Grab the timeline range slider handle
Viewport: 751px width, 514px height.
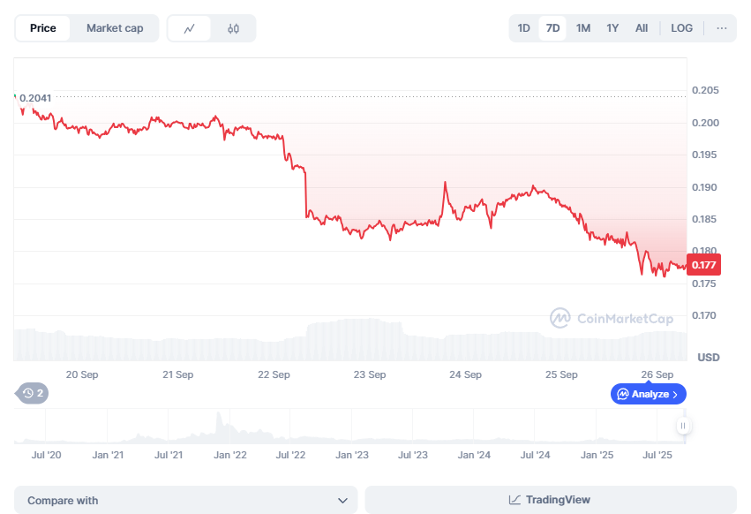[682, 426]
